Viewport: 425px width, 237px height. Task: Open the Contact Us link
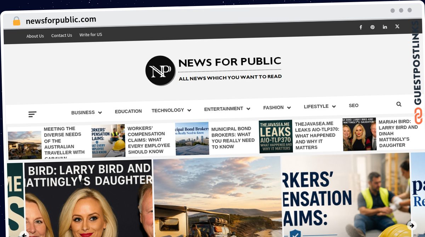[x=62, y=35]
